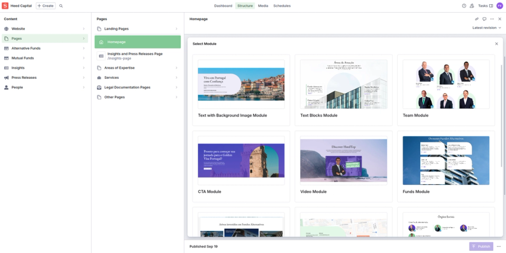The image size is (506, 253).
Task: Click the Landing Pages document icon
Action: click(99, 29)
